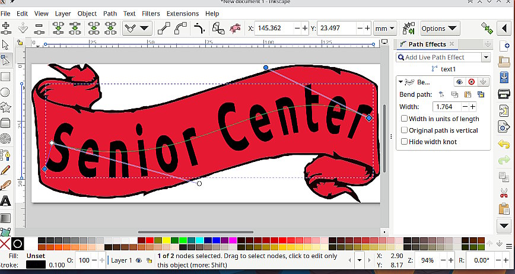
Task: Toggle Layer 1 visibility eye
Action: 139,260
